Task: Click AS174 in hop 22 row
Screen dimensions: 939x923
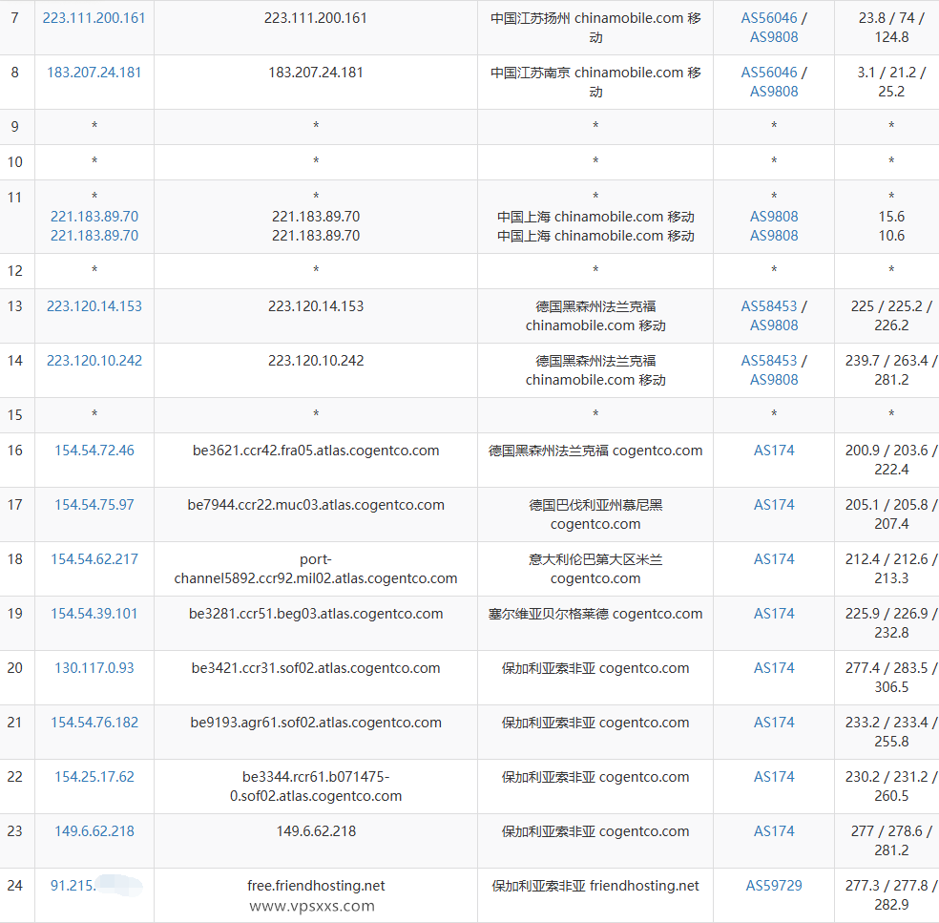Action: pos(774,777)
